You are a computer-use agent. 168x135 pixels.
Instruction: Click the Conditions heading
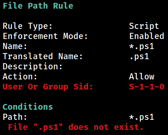(28, 107)
